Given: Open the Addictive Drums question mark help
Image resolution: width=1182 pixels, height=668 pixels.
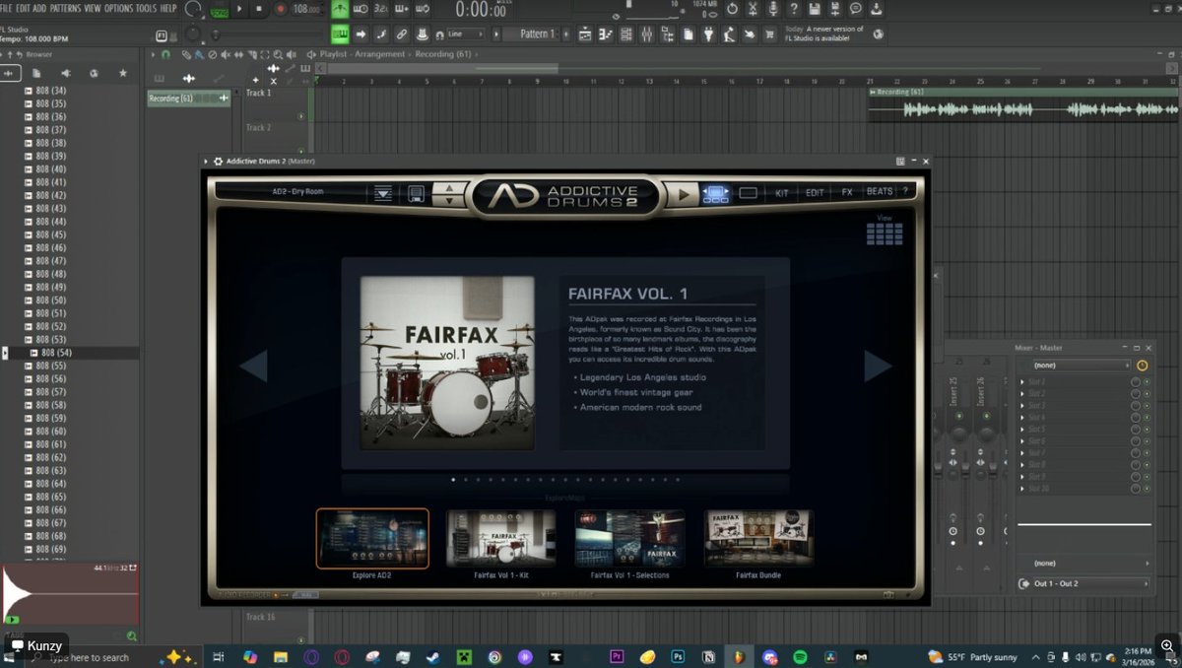Looking at the screenshot, I should (905, 192).
